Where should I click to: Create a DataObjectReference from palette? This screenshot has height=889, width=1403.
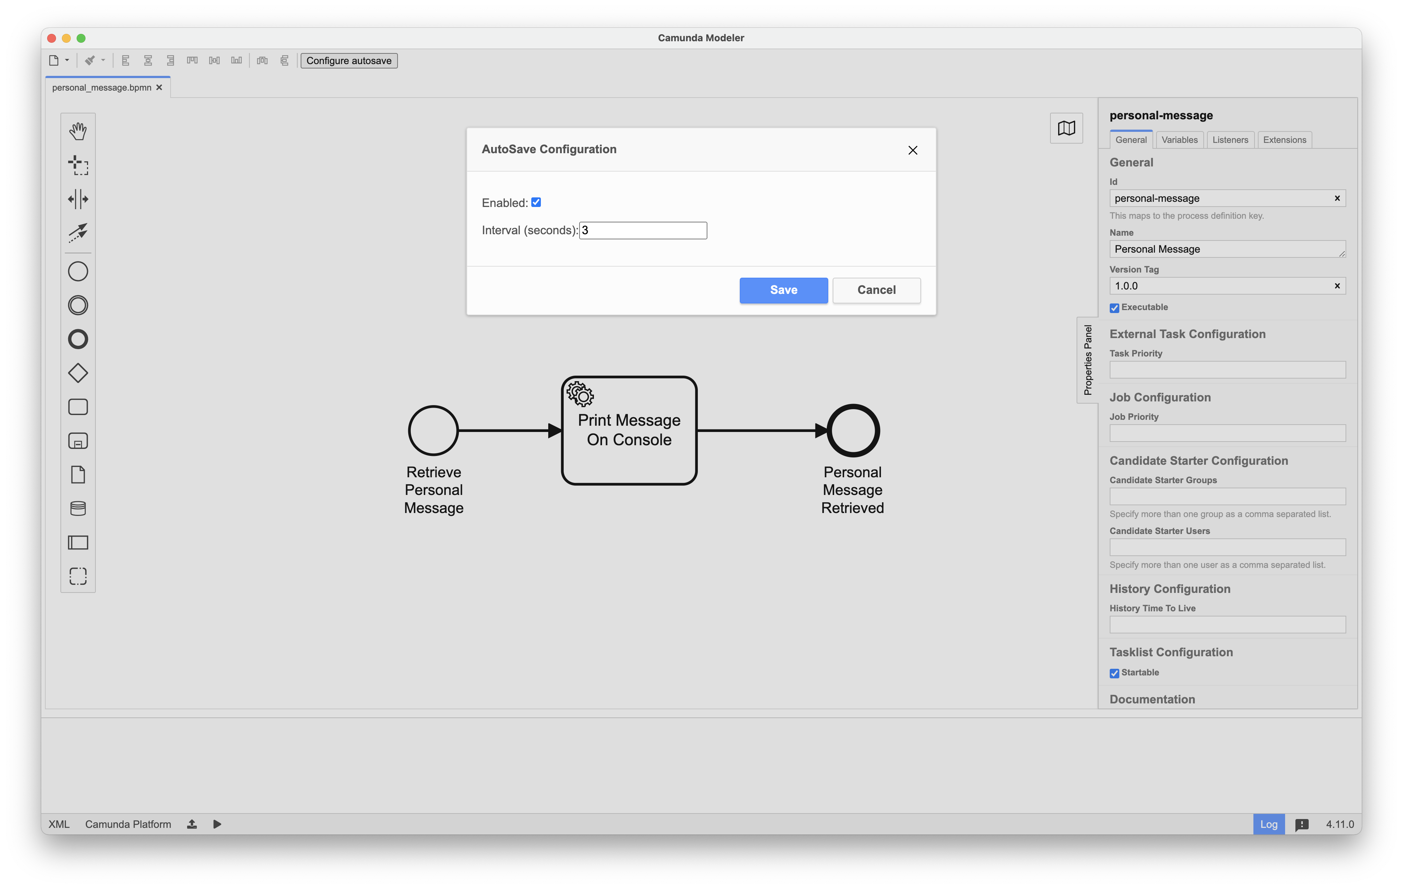tap(78, 475)
